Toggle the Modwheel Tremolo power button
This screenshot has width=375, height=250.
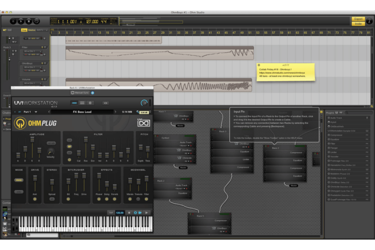tap(138, 199)
